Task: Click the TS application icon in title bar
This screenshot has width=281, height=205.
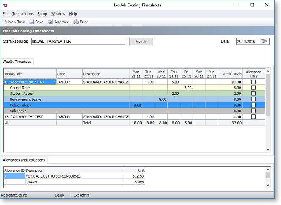Action: [x=5, y=5]
